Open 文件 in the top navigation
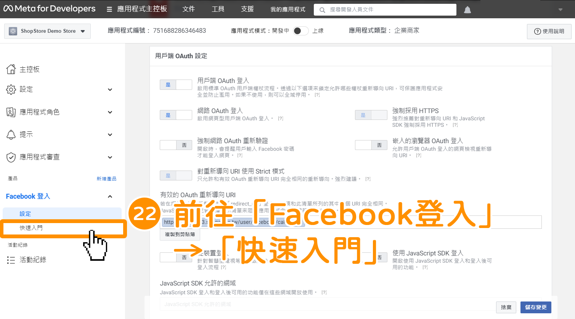The image size is (575, 319). click(188, 9)
